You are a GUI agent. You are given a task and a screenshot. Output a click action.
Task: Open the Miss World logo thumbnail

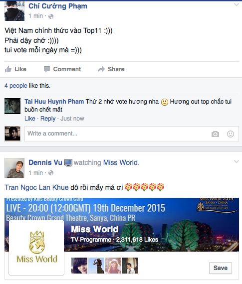(x=36, y=248)
